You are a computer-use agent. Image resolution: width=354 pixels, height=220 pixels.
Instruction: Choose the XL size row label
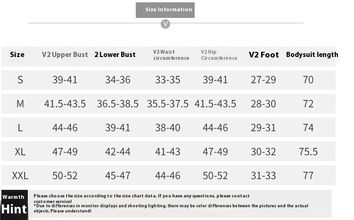(x=20, y=152)
